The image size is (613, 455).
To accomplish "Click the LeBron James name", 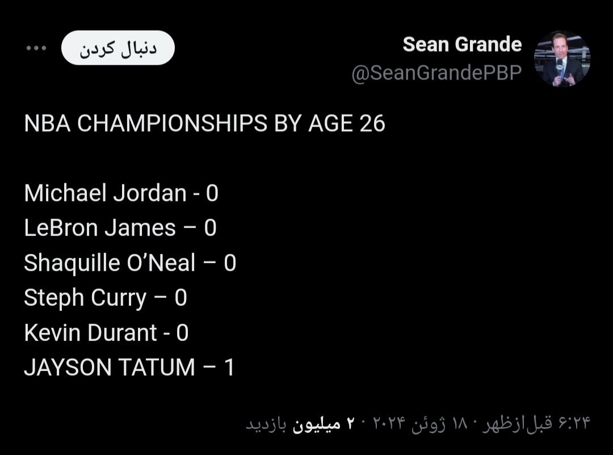I will [x=100, y=228].
